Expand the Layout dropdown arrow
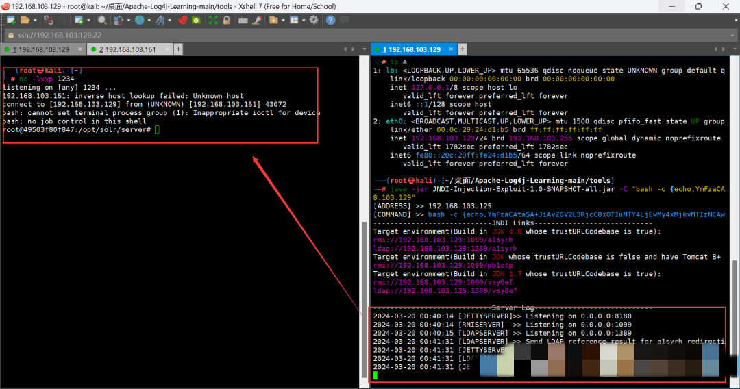 pos(304,21)
